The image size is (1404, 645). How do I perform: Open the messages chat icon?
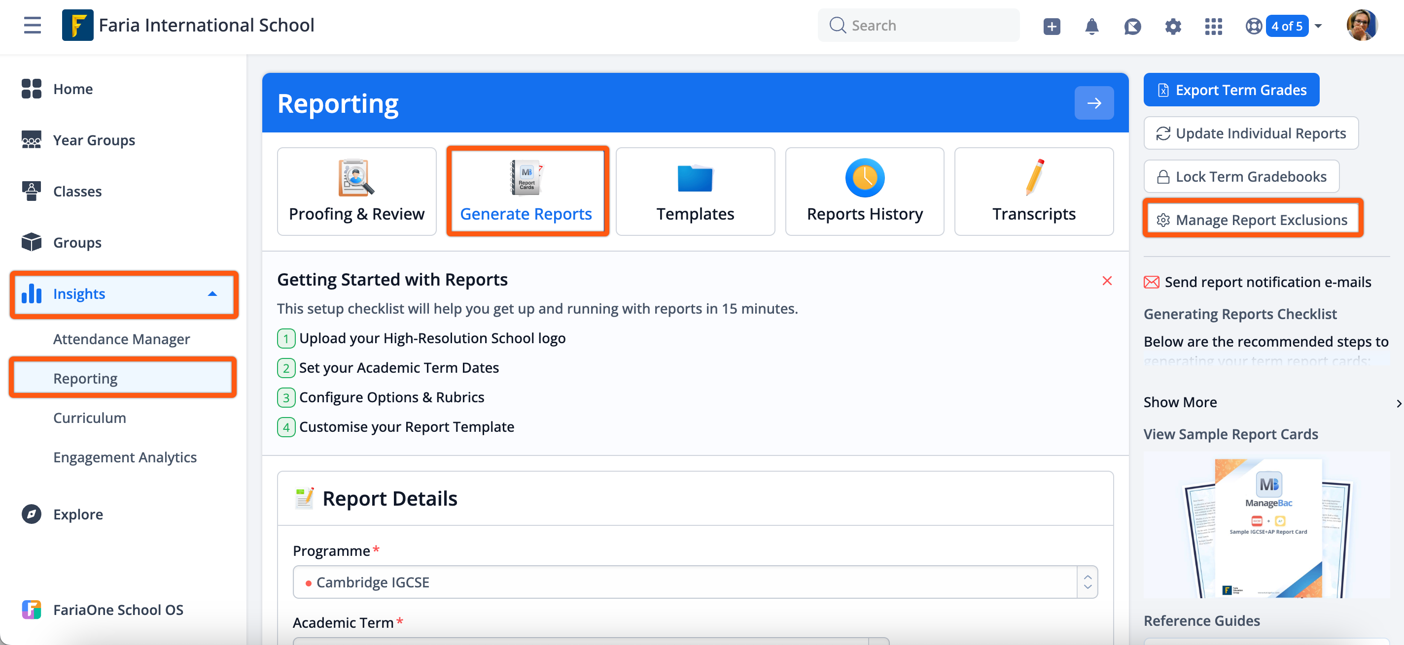point(1132,26)
